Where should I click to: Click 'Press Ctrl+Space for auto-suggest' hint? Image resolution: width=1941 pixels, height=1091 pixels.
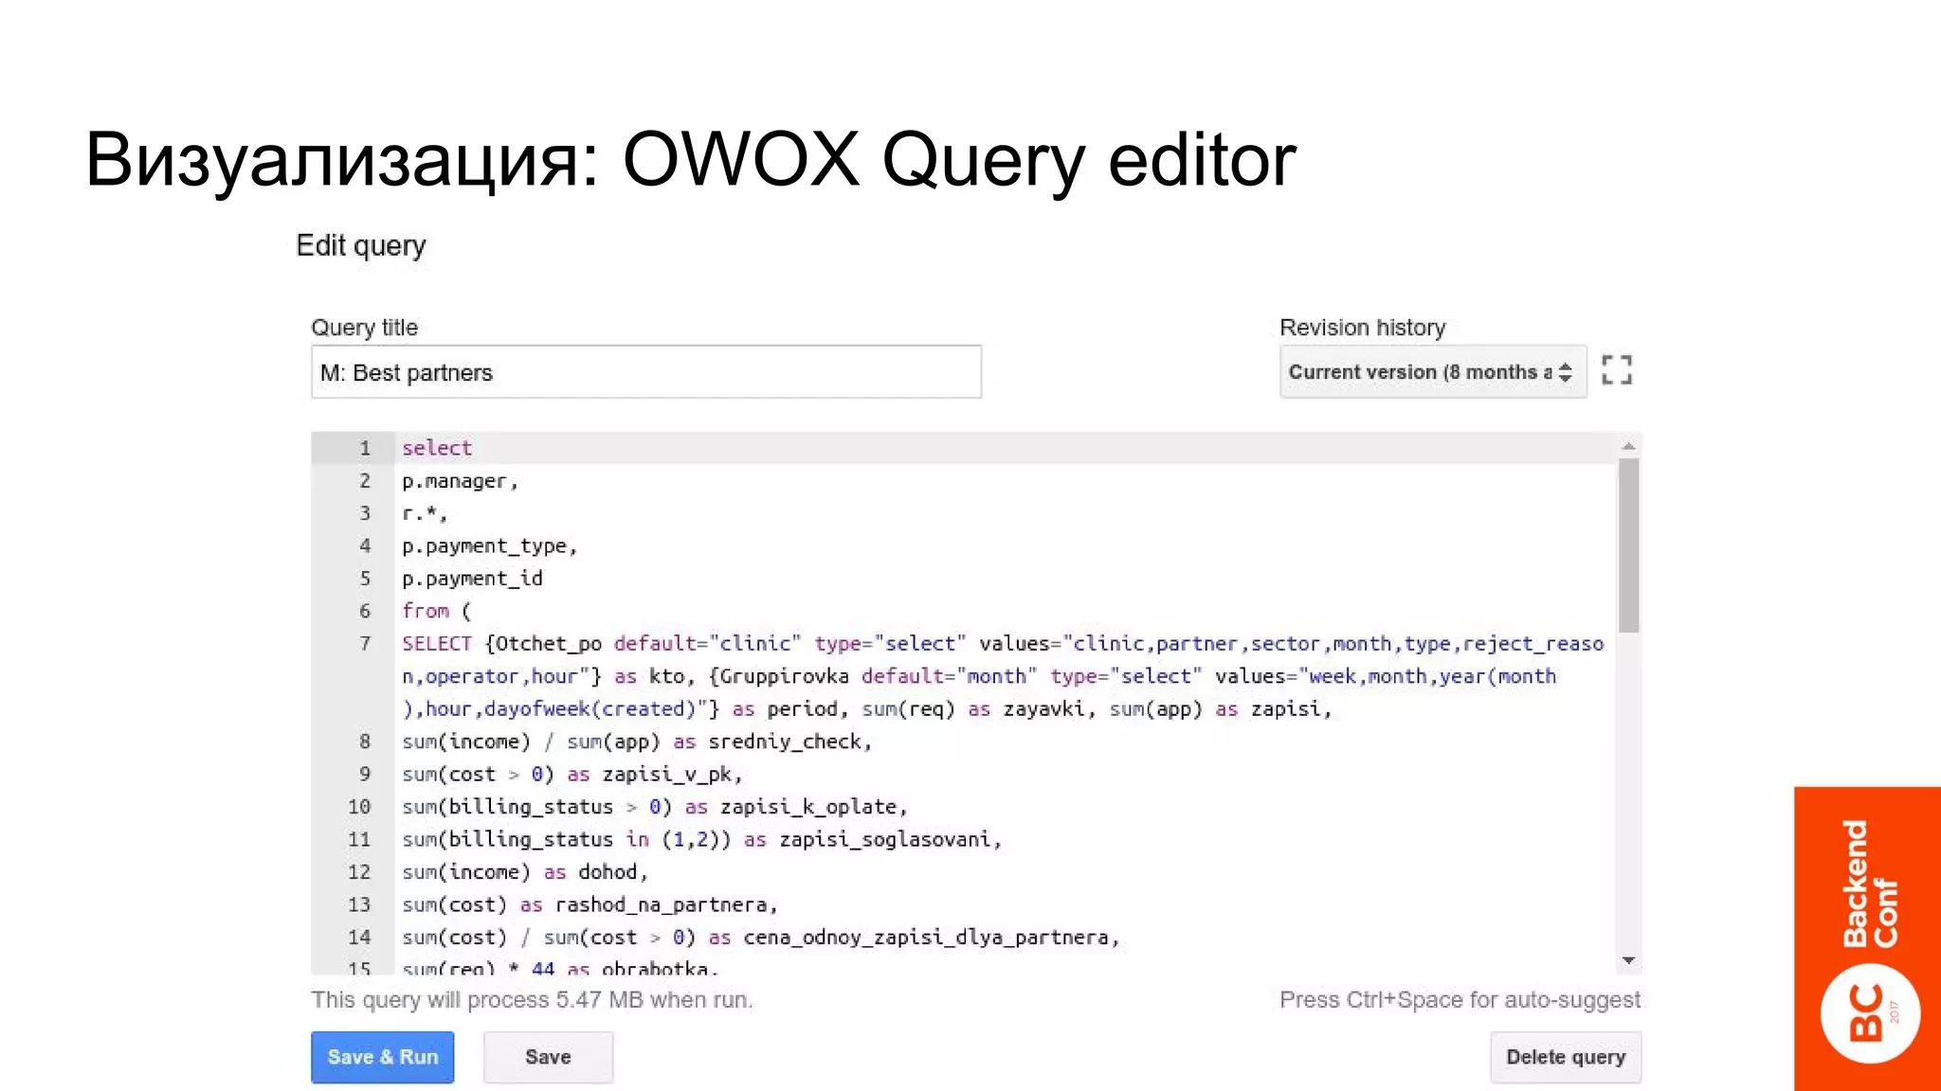[x=1460, y=1000]
